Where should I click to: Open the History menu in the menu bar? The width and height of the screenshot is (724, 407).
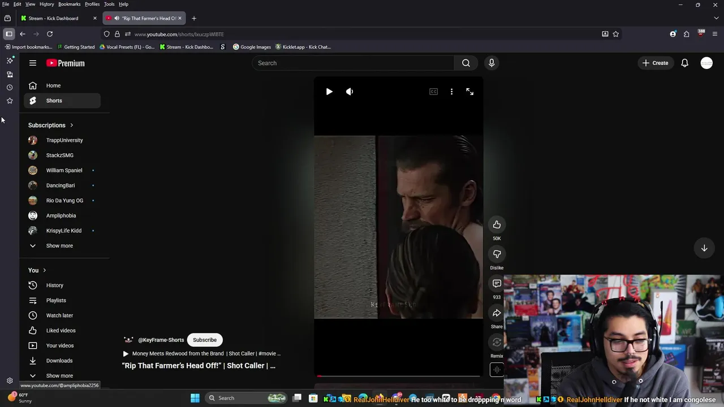tap(47, 4)
